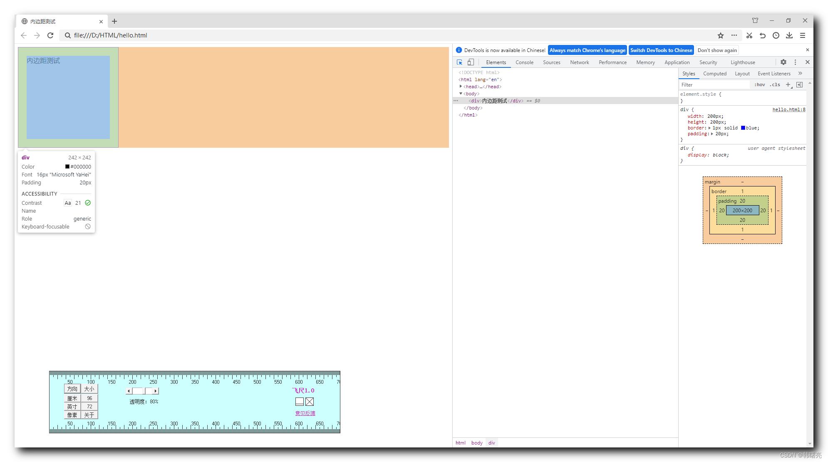
Task: Toggle computed styles sidebar pane icon
Action: point(799,84)
